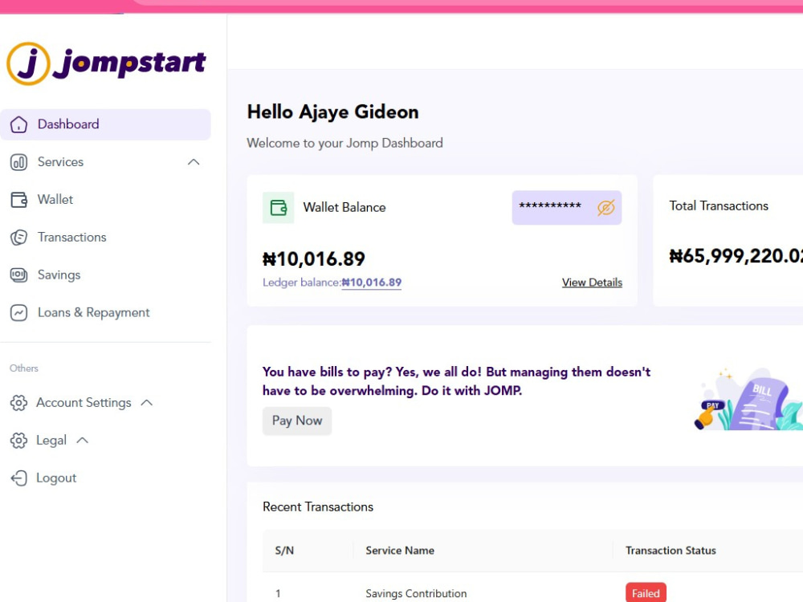Click the Others section label
This screenshot has height=602, width=803.
click(x=24, y=368)
